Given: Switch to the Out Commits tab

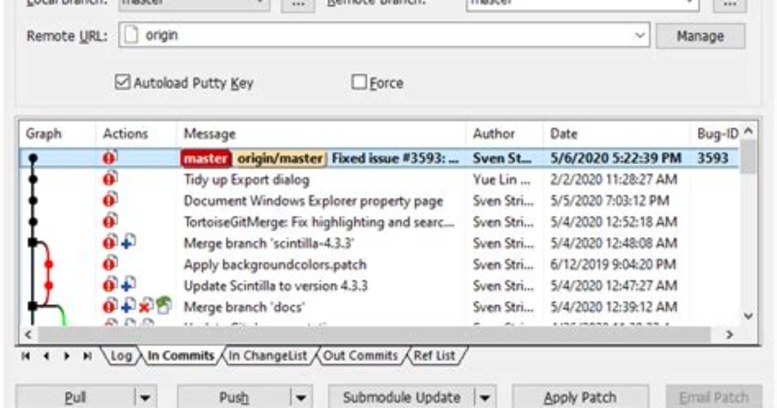Looking at the screenshot, I should coord(361,355).
